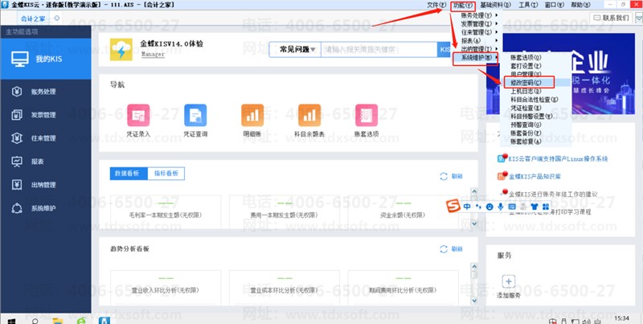Open the Sogou skin shirt icon
643x324 pixels.
pyautogui.click(x=534, y=207)
